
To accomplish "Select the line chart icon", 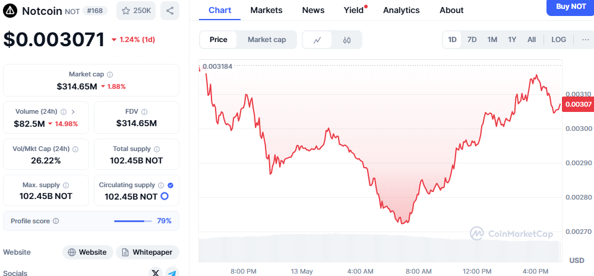I will pyautogui.click(x=317, y=40).
